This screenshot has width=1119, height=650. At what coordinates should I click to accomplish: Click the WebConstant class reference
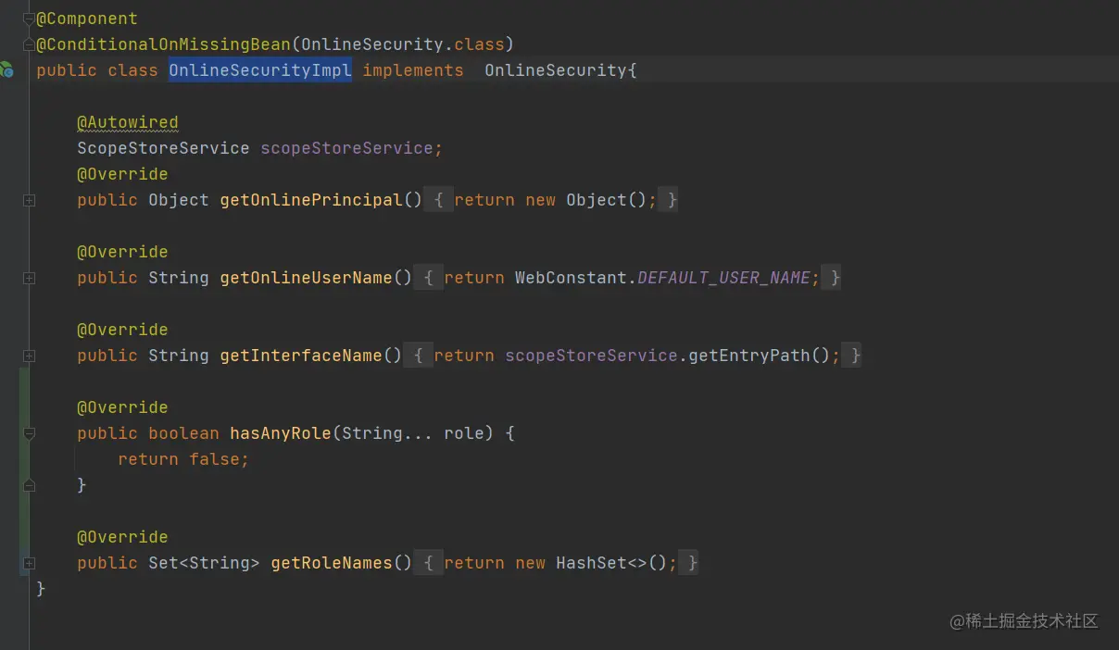[x=571, y=278]
